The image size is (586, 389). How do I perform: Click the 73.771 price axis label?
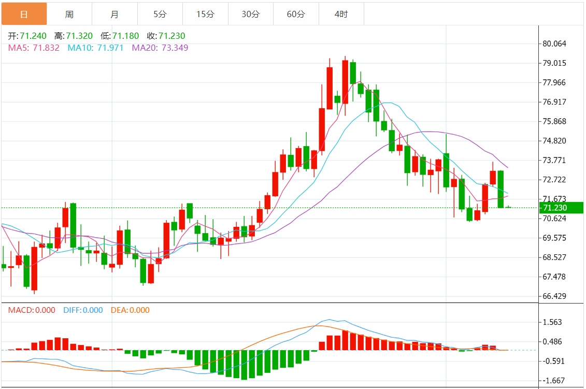click(554, 160)
